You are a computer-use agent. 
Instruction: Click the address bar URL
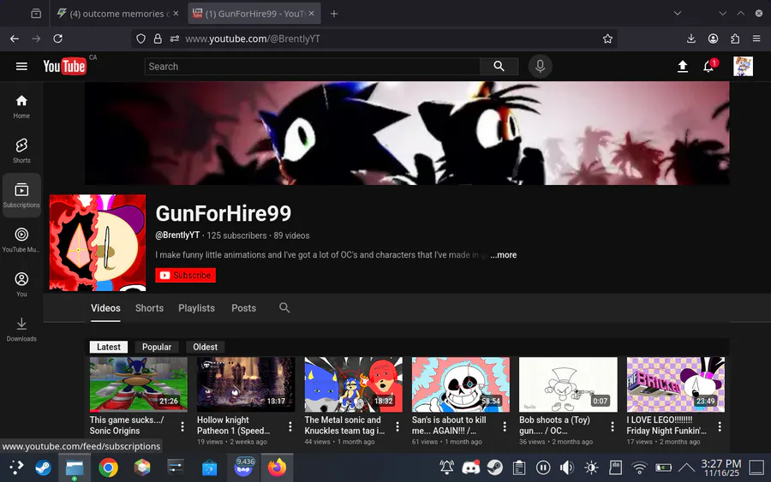252,39
